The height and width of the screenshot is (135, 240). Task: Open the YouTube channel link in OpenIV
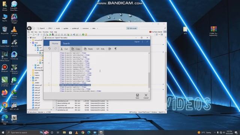point(156,32)
